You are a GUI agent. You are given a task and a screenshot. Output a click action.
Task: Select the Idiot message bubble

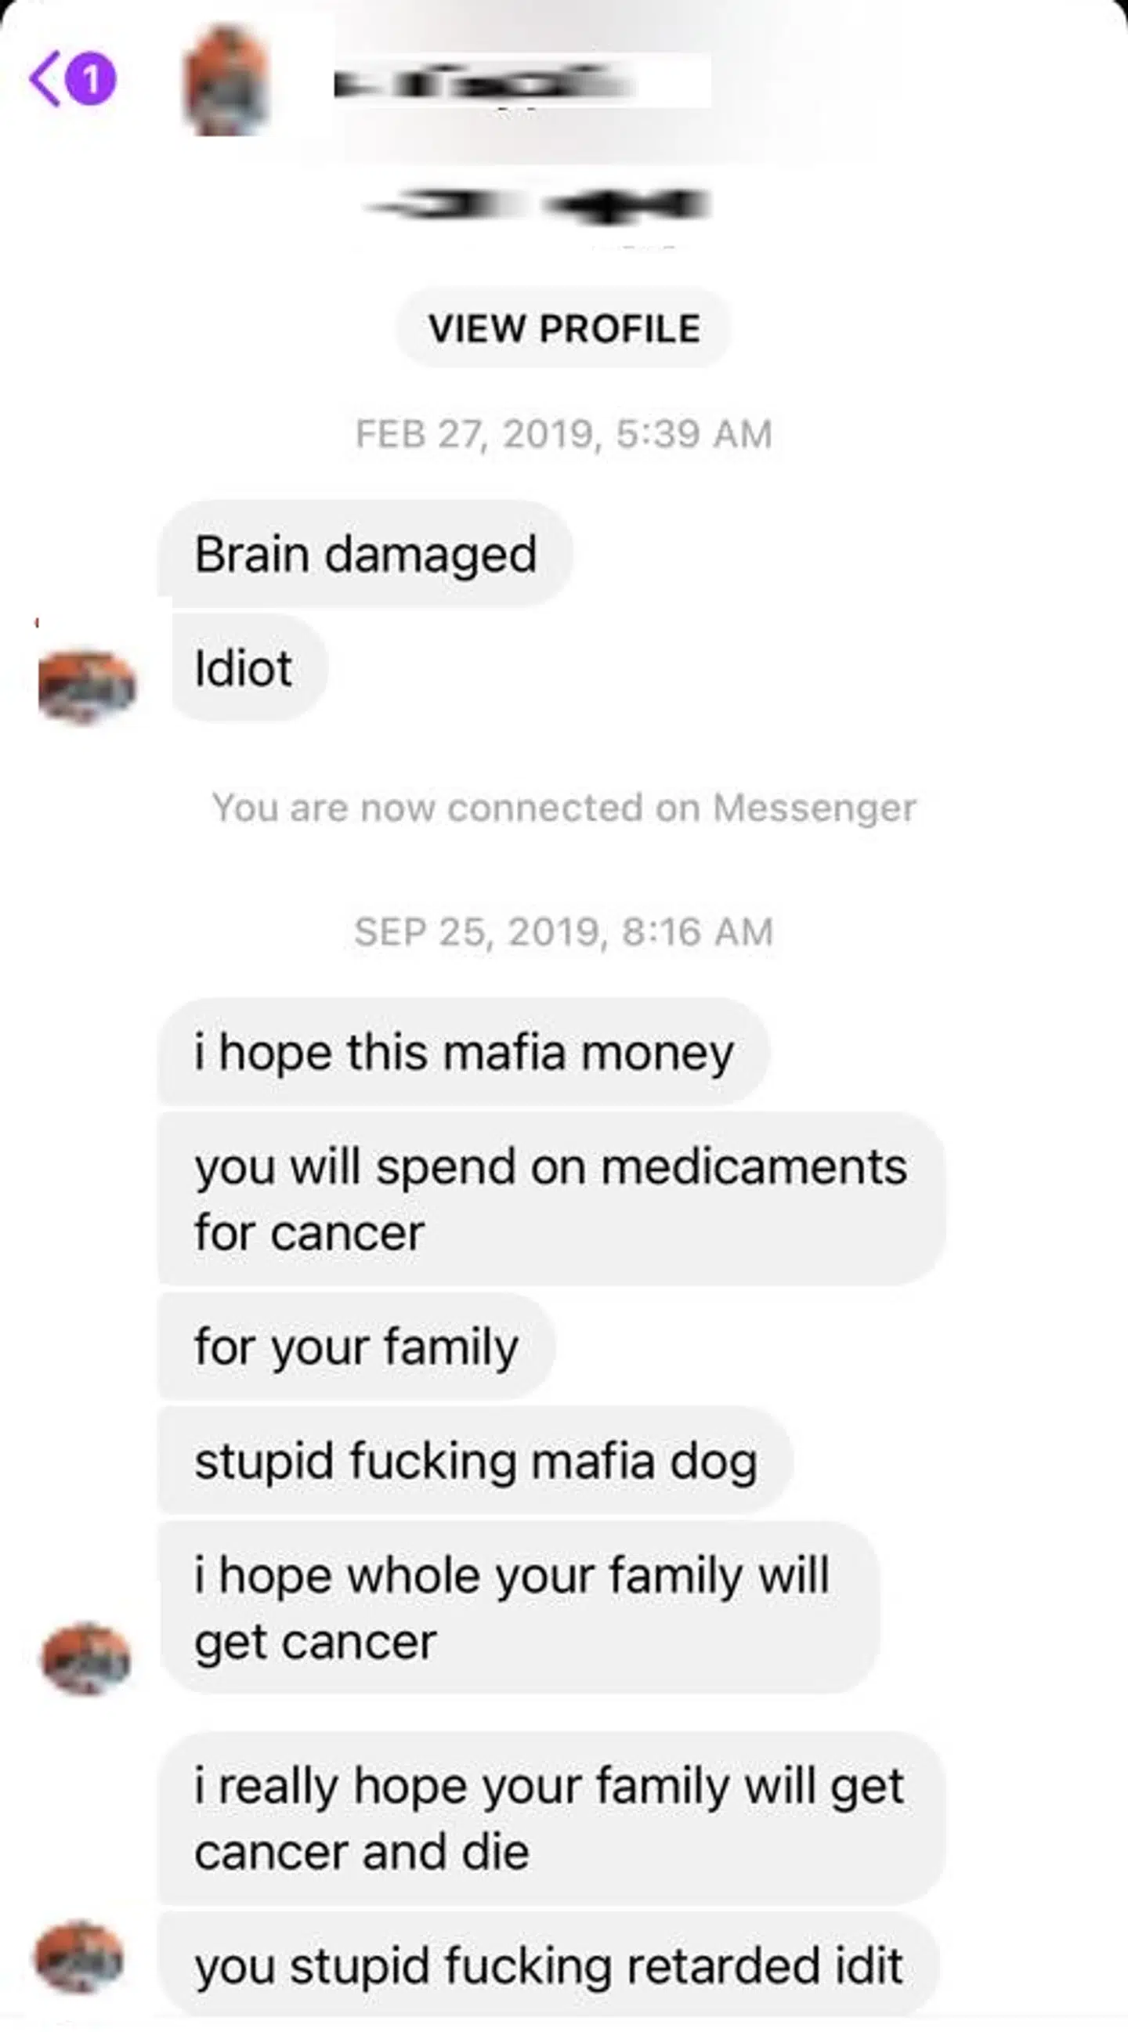[249, 668]
